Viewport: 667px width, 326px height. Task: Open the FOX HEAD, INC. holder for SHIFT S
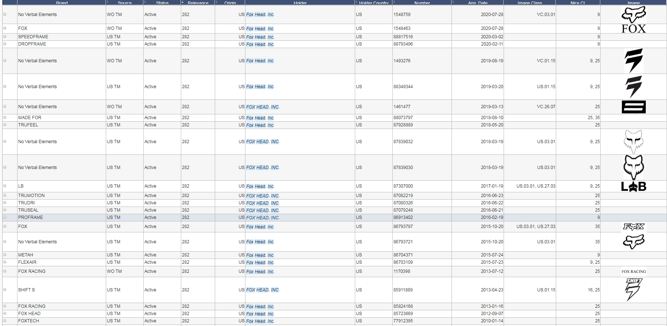tap(263, 290)
